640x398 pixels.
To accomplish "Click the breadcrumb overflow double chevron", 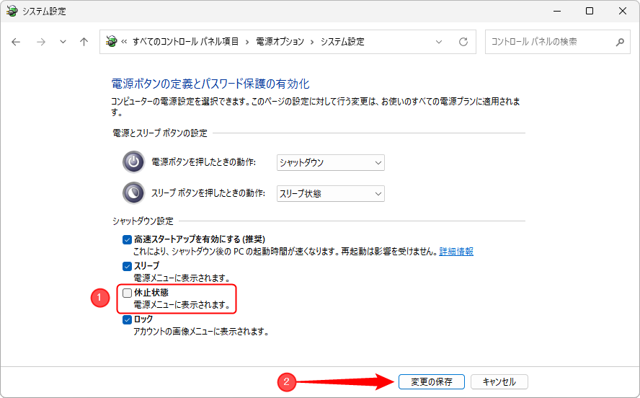I will [124, 42].
